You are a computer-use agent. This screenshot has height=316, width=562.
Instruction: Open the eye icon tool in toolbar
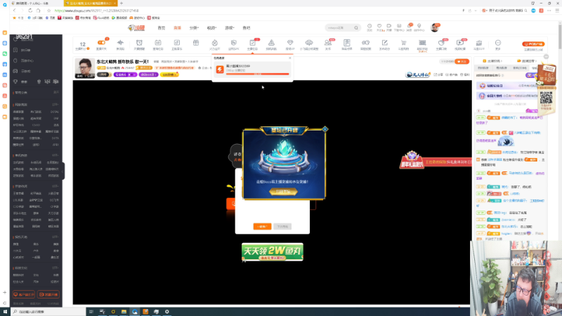point(309,43)
